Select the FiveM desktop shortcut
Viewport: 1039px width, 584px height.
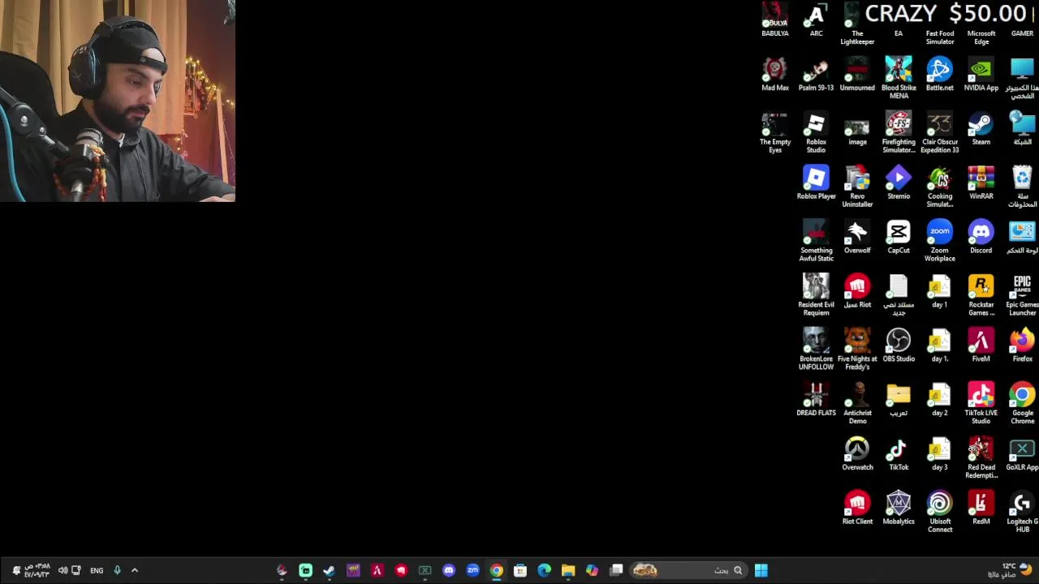point(981,346)
